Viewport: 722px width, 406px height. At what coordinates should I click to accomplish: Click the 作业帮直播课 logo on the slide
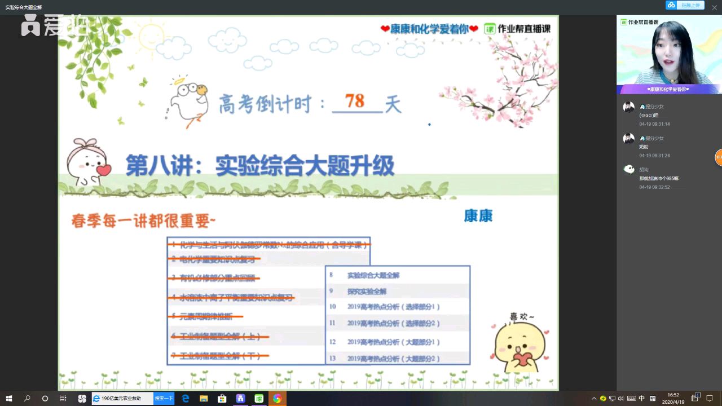(517, 29)
